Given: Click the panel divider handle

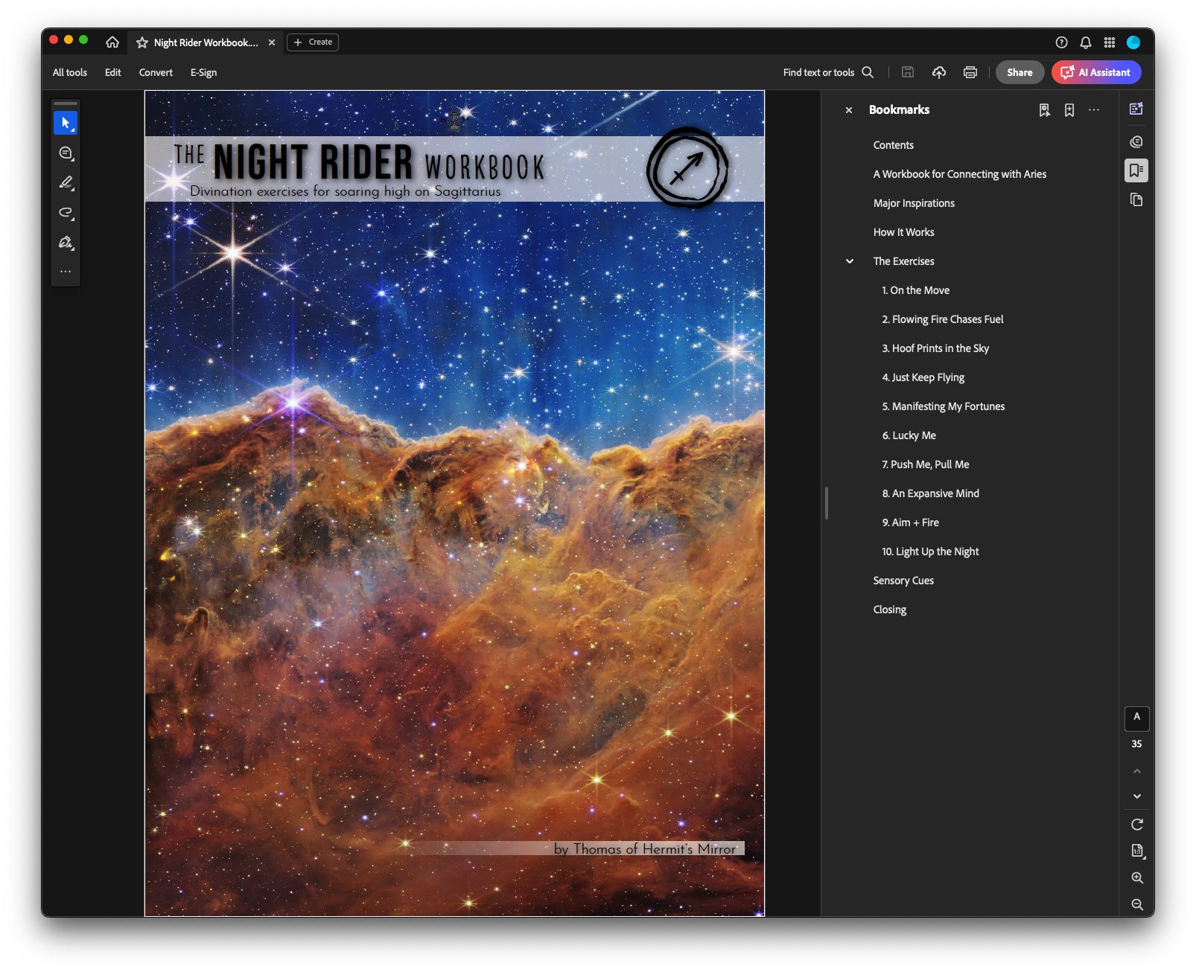Looking at the screenshot, I should 827,503.
